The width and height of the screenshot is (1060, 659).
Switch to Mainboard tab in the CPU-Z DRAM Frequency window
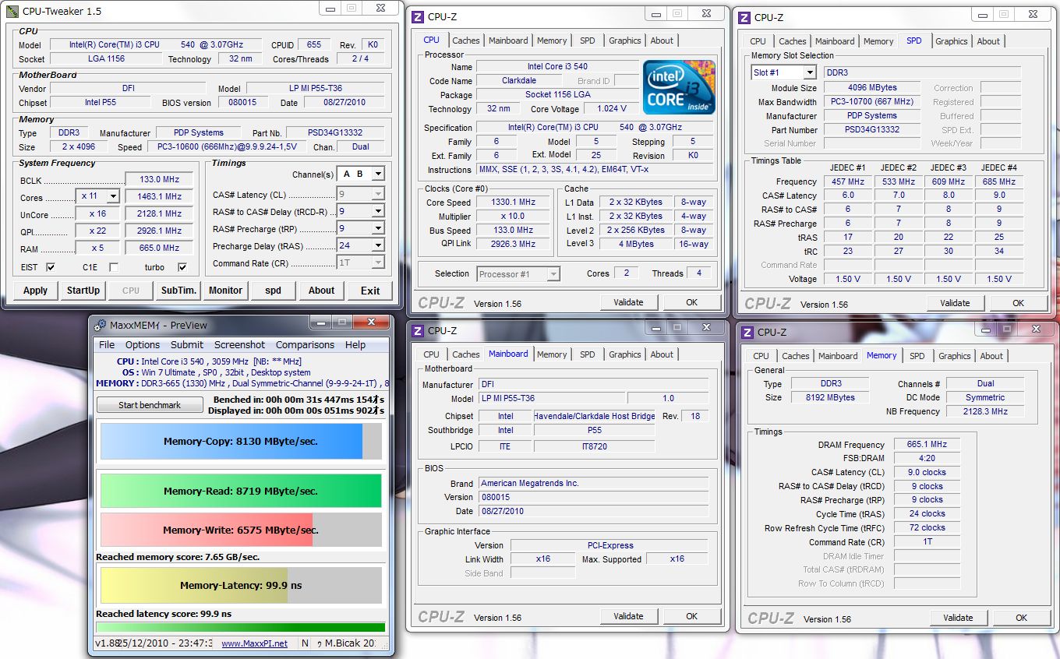tap(838, 356)
